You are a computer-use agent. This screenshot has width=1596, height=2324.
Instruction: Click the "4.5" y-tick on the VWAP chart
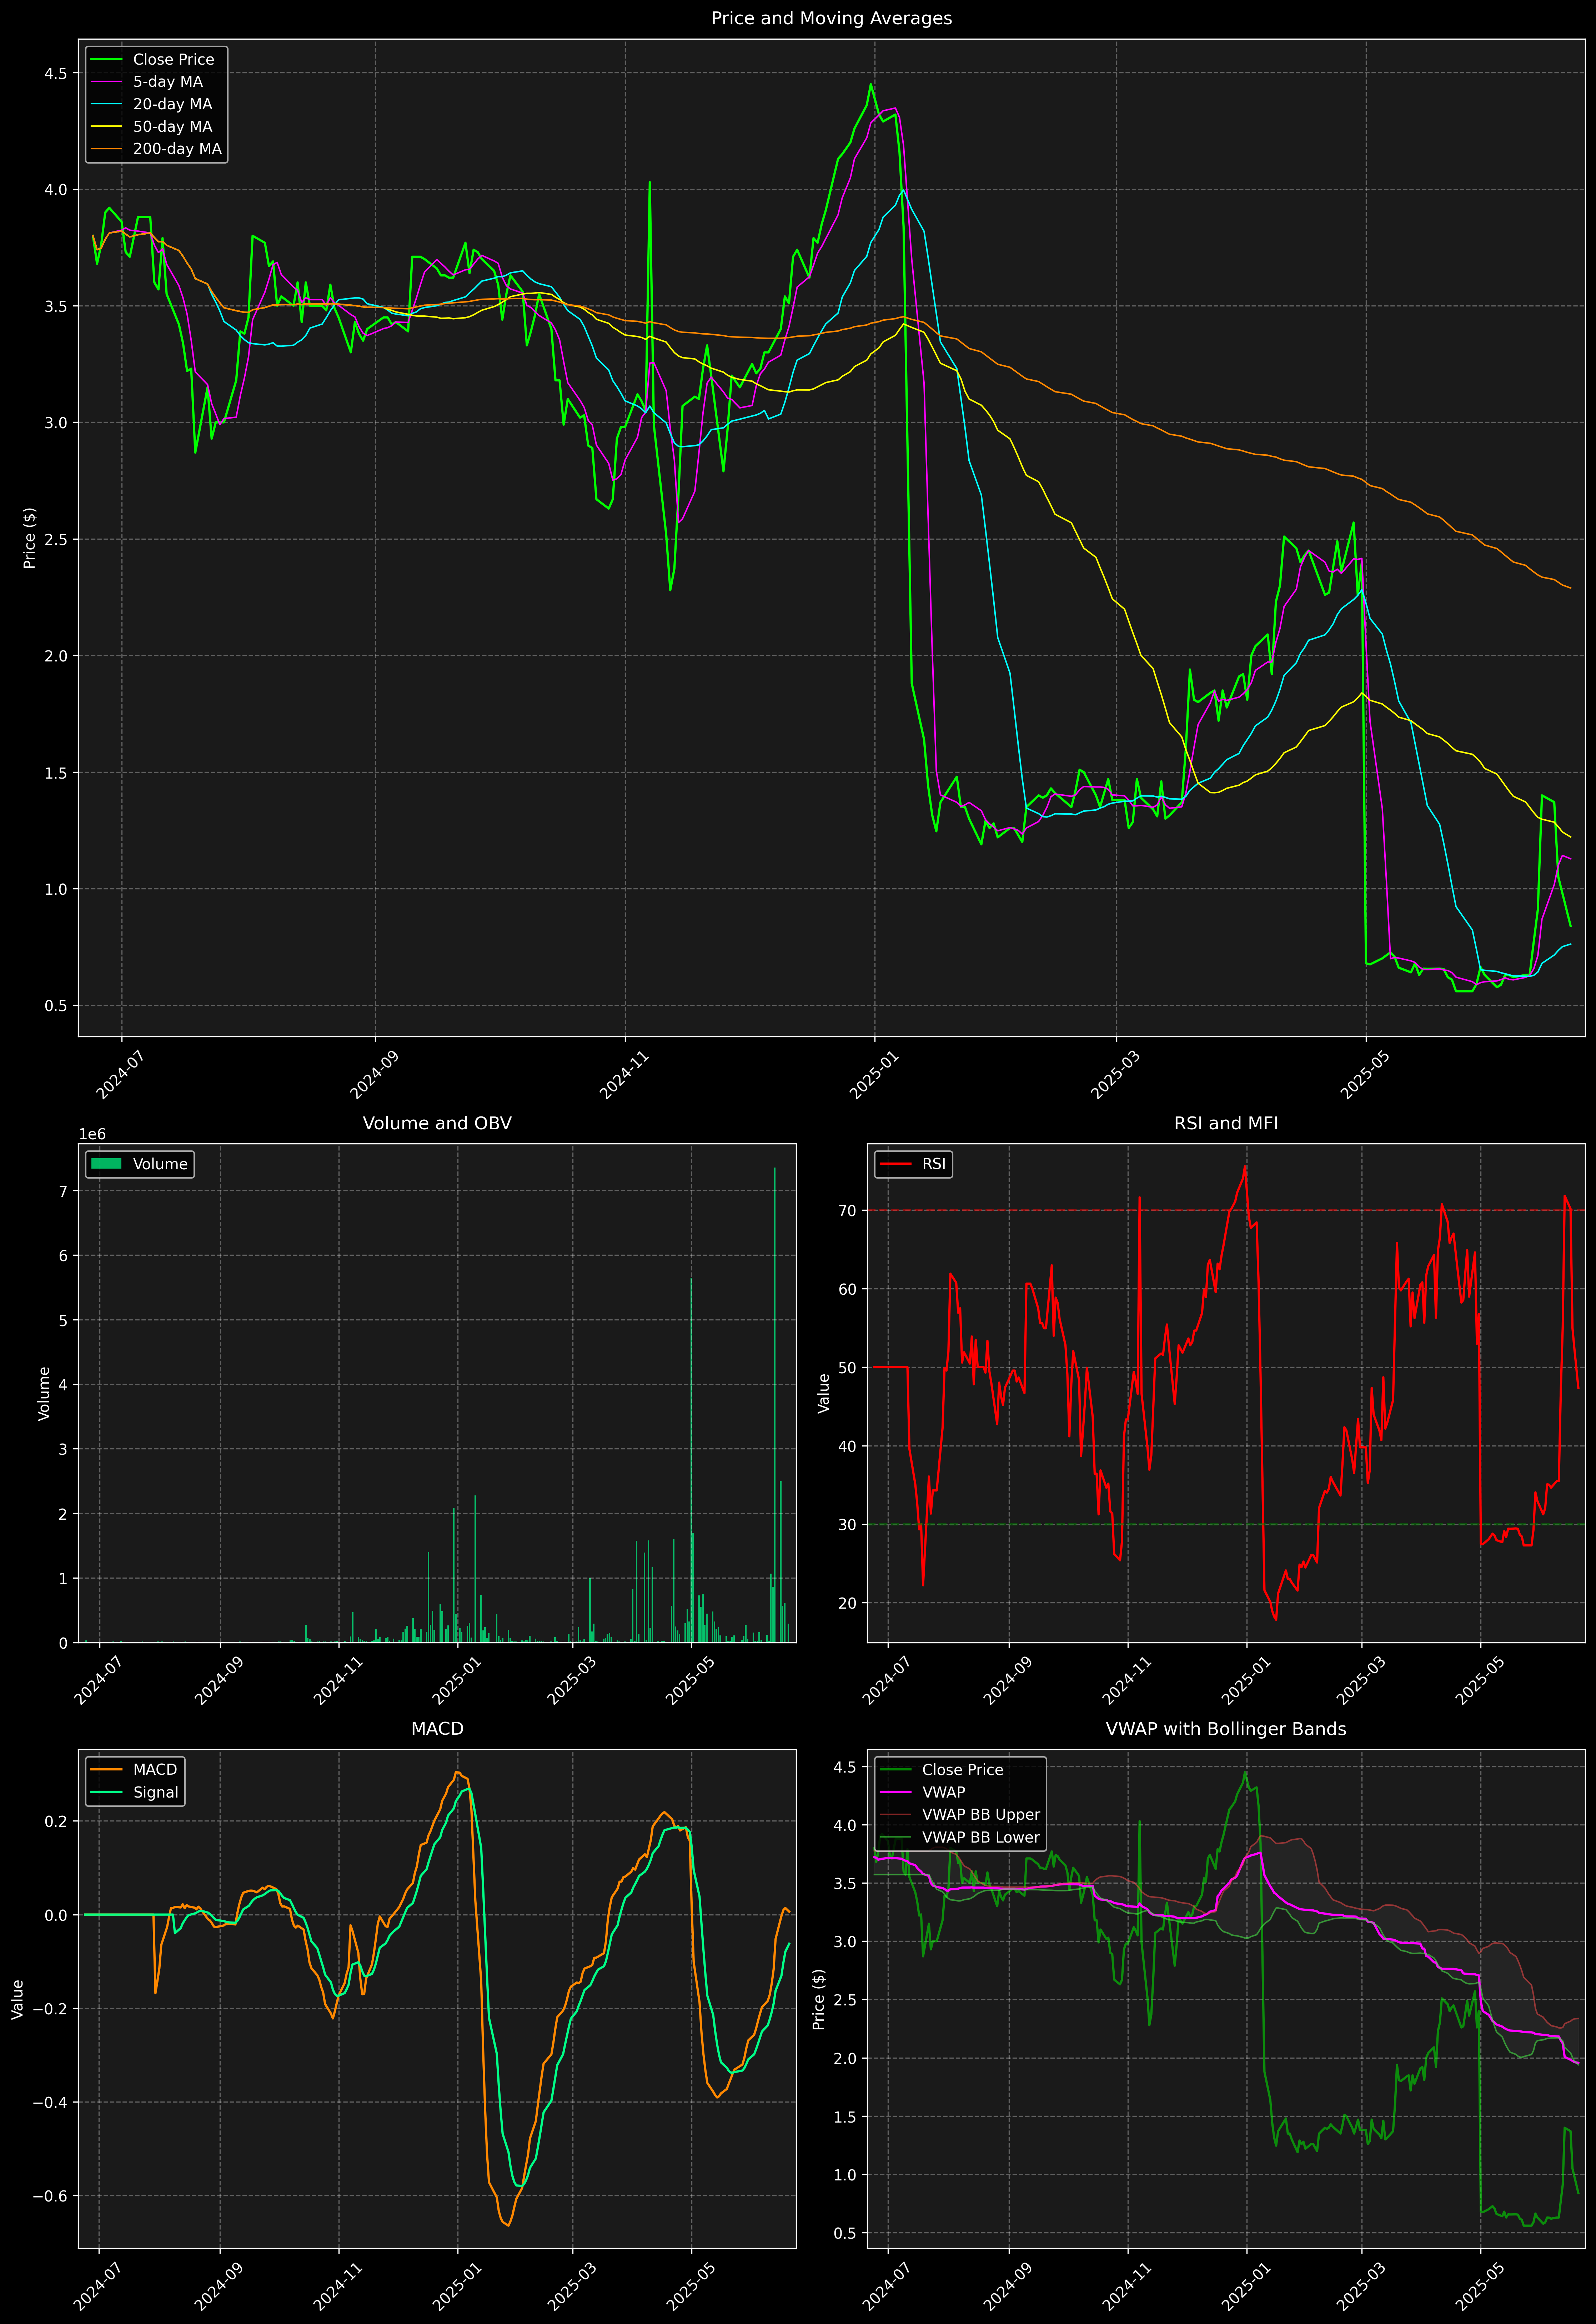[845, 1767]
